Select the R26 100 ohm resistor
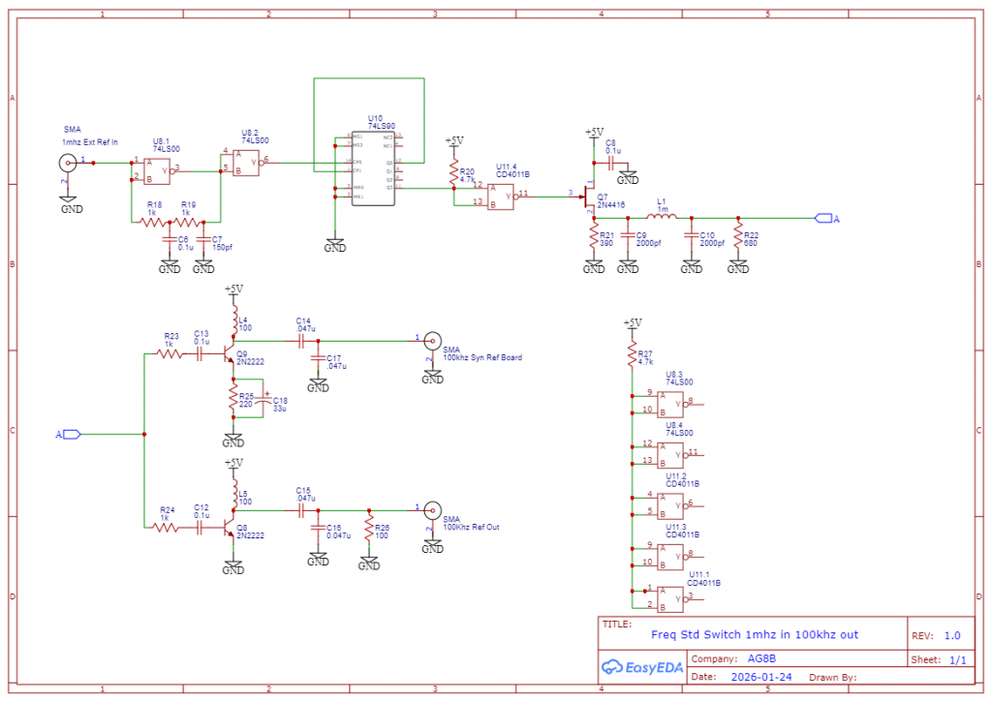 (x=369, y=529)
